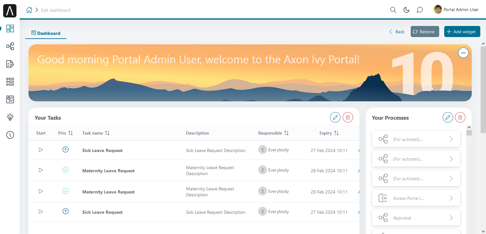Click Your Processes scrollbar thumb
This screenshot has height=234, width=486.
click(x=469, y=133)
